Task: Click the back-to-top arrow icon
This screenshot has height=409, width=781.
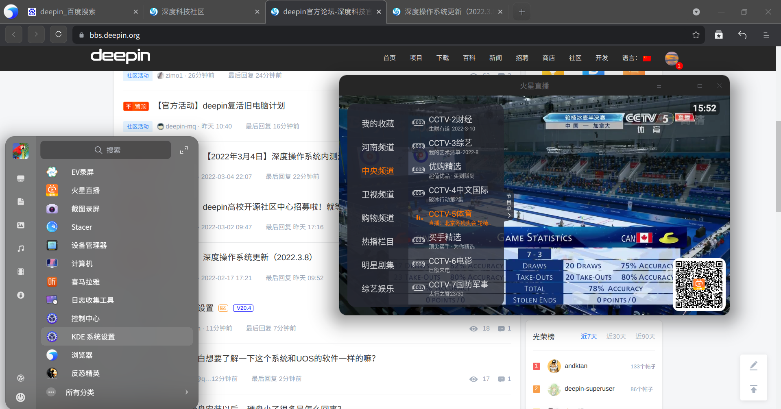Action: (754, 389)
